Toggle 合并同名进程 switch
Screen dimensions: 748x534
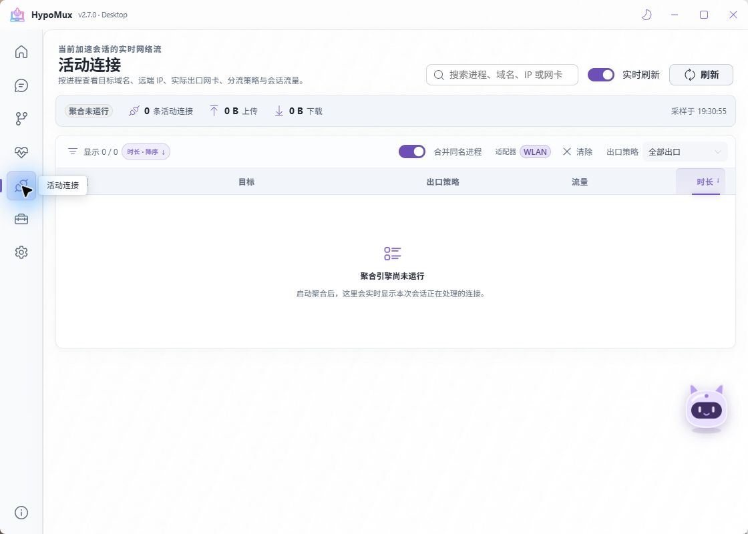coord(411,152)
